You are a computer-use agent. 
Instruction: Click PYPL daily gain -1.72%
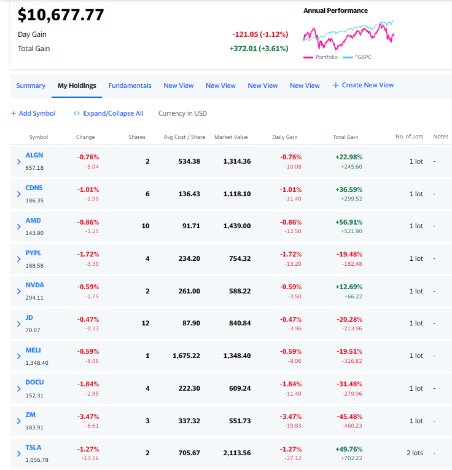pos(290,254)
